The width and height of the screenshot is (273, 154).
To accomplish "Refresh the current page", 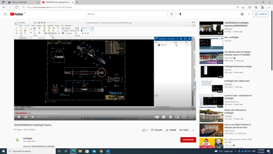I will point(16,7).
